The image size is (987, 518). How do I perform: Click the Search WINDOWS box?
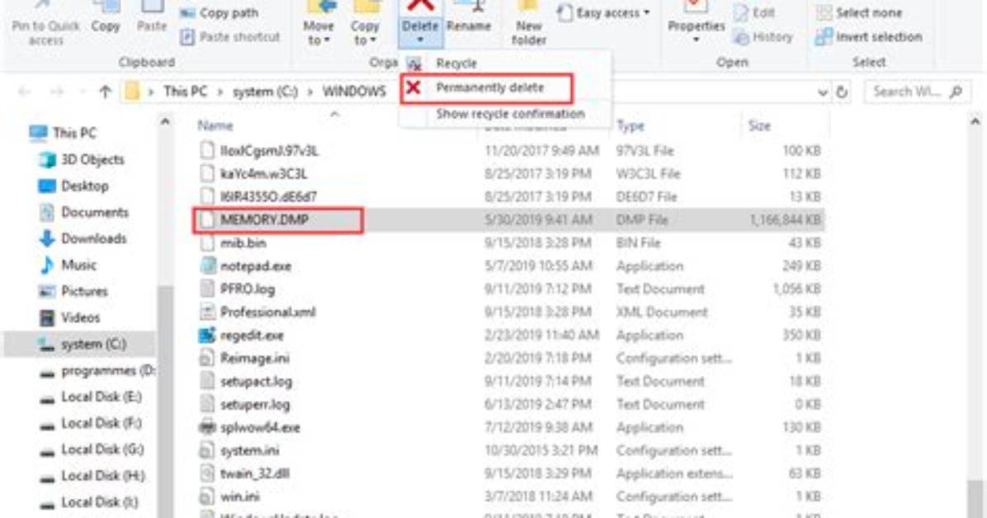(x=917, y=92)
